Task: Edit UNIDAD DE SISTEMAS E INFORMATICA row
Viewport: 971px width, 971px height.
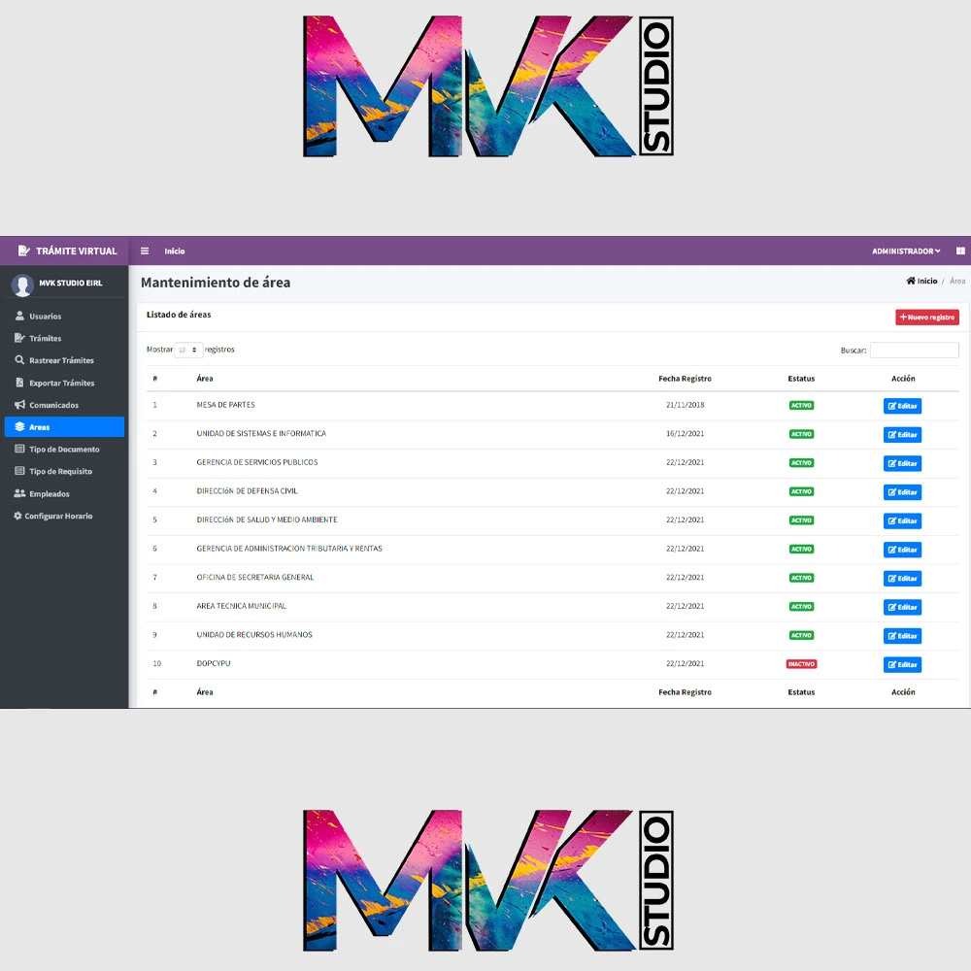Action: click(902, 435)
